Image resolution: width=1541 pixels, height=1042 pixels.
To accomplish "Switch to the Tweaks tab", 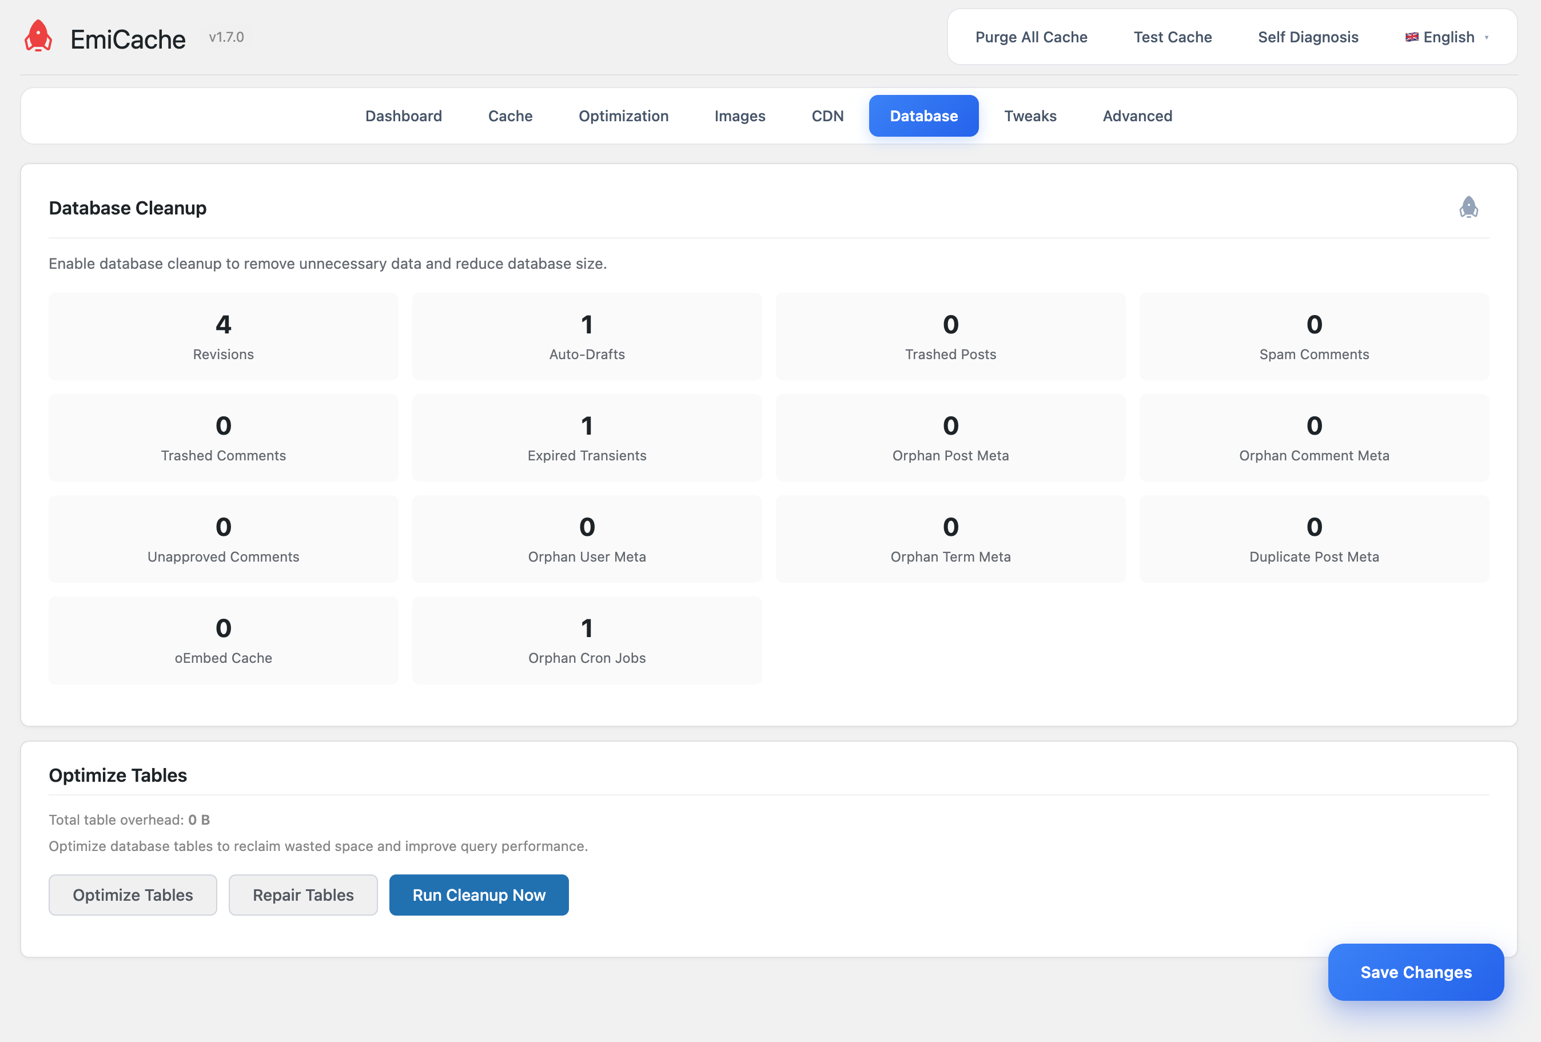I will [x=1030, y=116].
